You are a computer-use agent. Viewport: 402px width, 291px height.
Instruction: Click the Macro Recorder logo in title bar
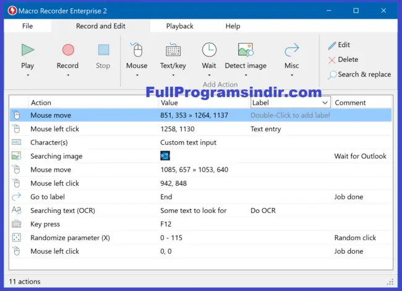coord(12,11)
